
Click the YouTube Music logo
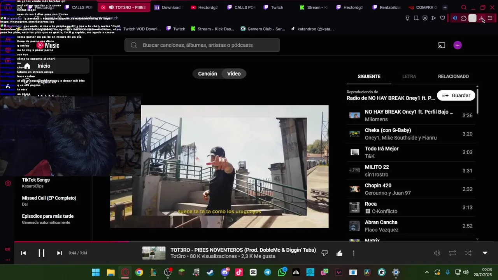48,45
